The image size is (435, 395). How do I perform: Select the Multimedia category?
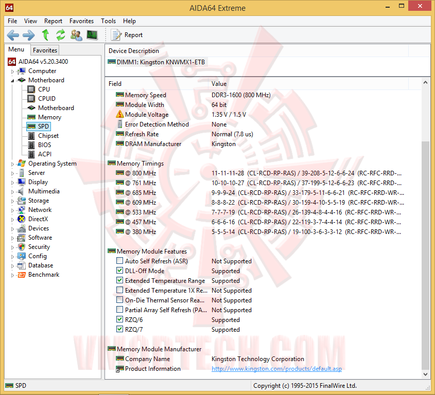pos(44,191)
